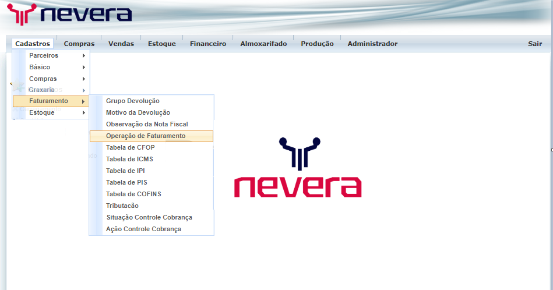The width and height of the screenshot is (553, 290).
Task: Select Ação Controle Cobrança
Action: pos(152,229)
